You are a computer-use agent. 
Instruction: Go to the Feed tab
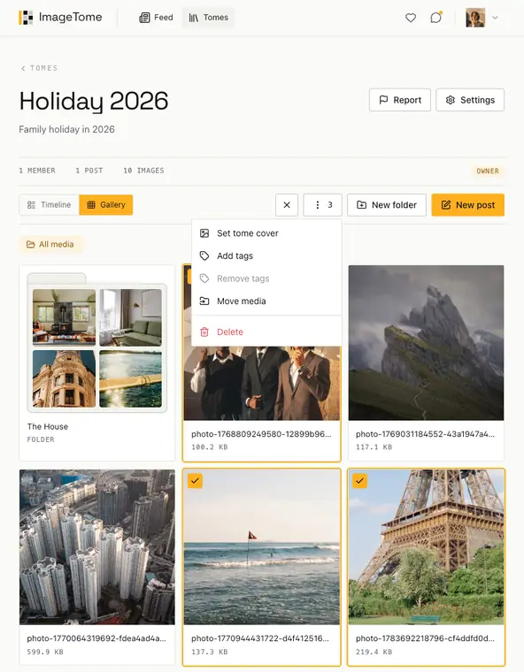[x=156, y=18]
